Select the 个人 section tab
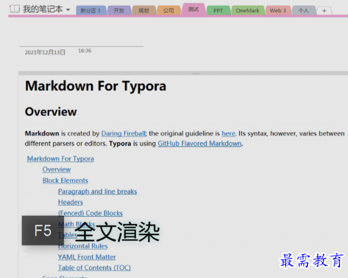Image resolution: width=348 pixels, height=278 pixels. 303,11
